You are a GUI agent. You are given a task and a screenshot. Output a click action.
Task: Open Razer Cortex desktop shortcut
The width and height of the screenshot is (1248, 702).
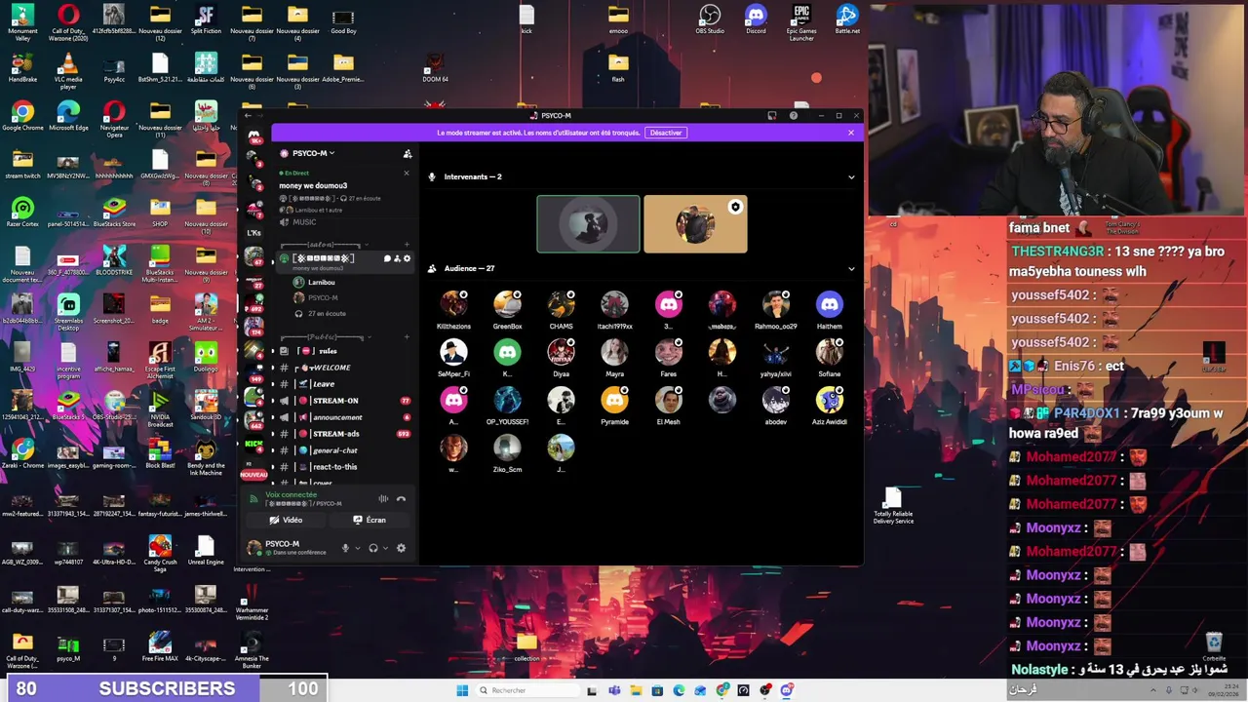(22, 214)
